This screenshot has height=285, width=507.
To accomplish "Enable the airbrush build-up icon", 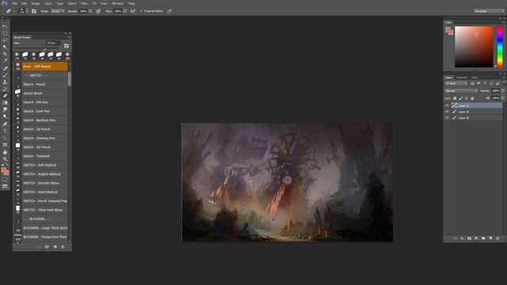I will [132, 11].
